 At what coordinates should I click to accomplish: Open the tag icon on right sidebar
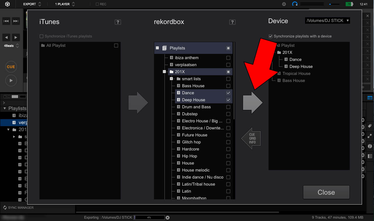pos(370,126)
